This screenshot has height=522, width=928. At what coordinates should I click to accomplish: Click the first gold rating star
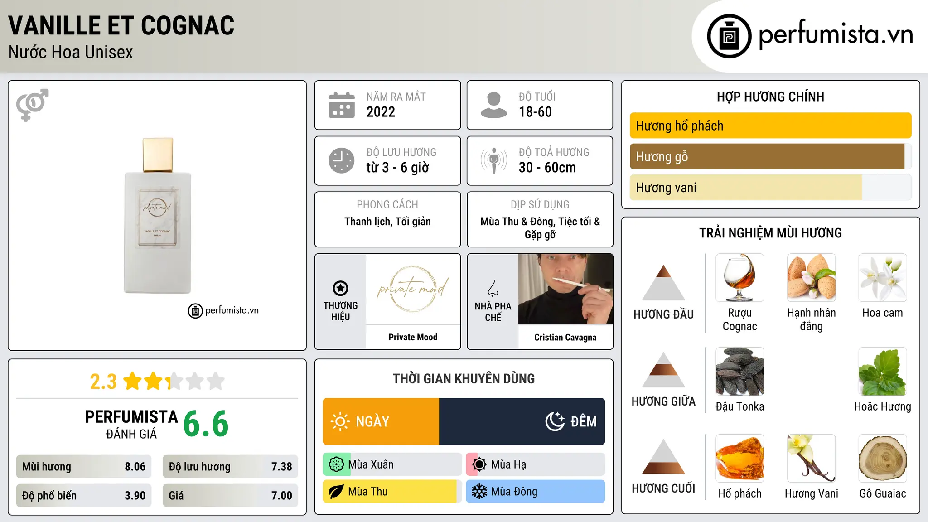pyautogui.click(x=133, y=381)
